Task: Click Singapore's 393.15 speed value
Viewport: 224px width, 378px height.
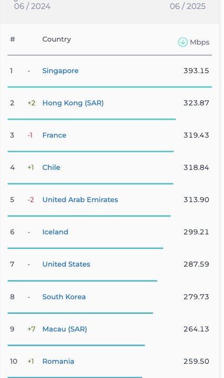Action: (x=196, y=71)
